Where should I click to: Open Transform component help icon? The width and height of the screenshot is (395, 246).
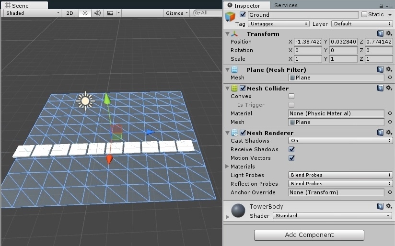[381, 34]
